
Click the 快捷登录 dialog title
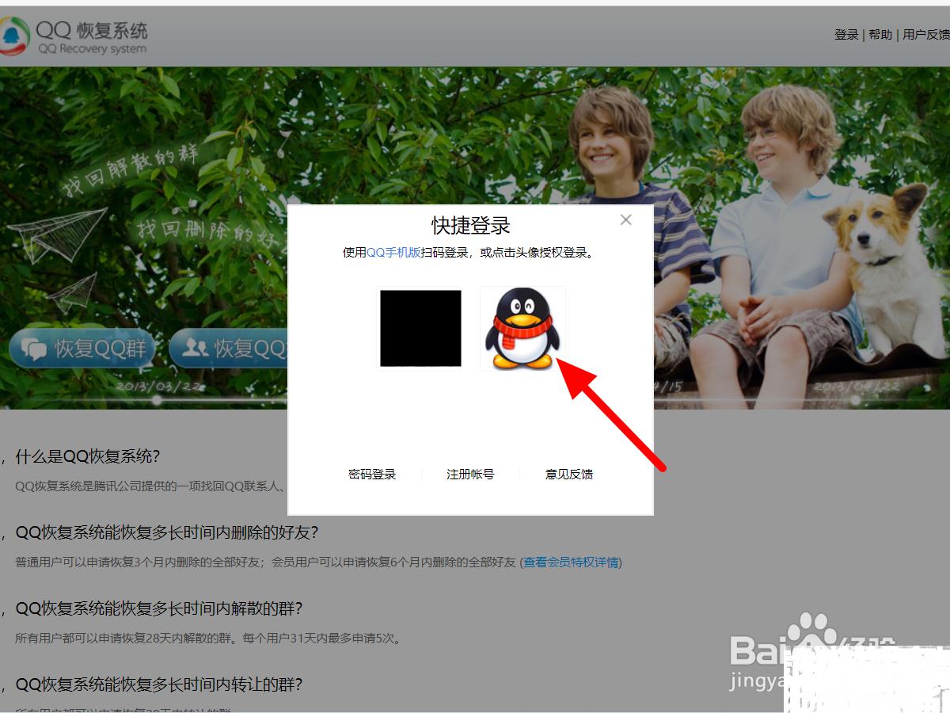(x=471, y=225)
